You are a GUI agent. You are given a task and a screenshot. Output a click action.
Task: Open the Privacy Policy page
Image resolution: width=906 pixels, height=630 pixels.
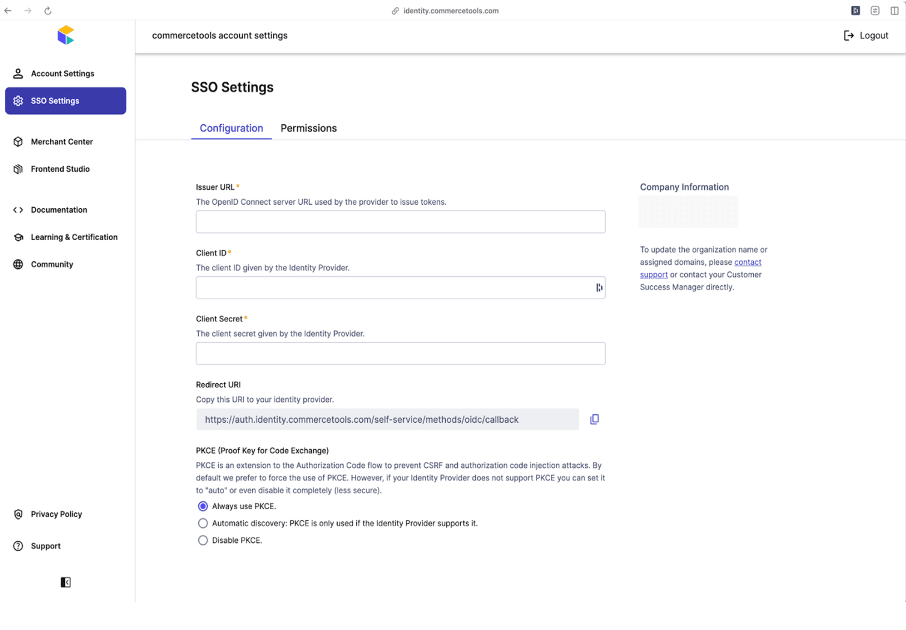(x=56, y=514)
